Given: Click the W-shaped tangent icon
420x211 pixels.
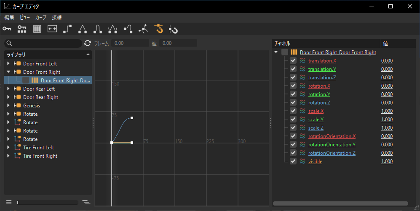Looking at the screenshot, I should click(112, 29).
